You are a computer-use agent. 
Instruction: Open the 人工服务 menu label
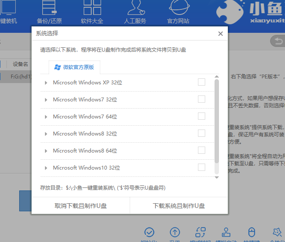(x=135, y=21)
